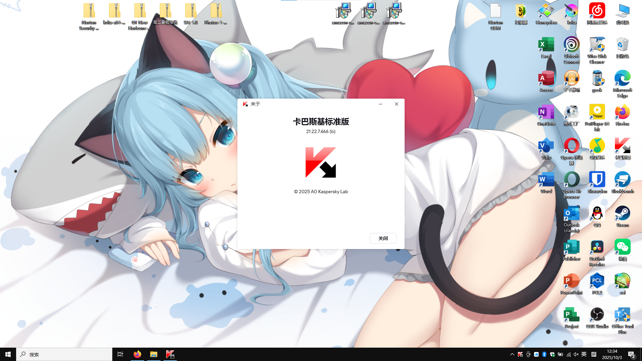The image size is (642, 361).
Task: Open the Windows Start menu
Action: (x=8, y=354)
